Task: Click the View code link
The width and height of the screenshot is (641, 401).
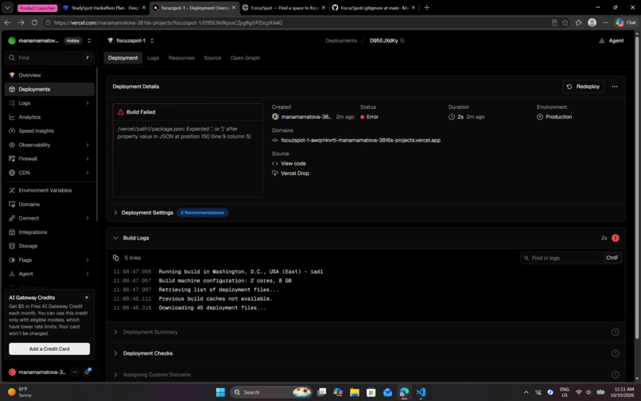Action: coord(293,163)
